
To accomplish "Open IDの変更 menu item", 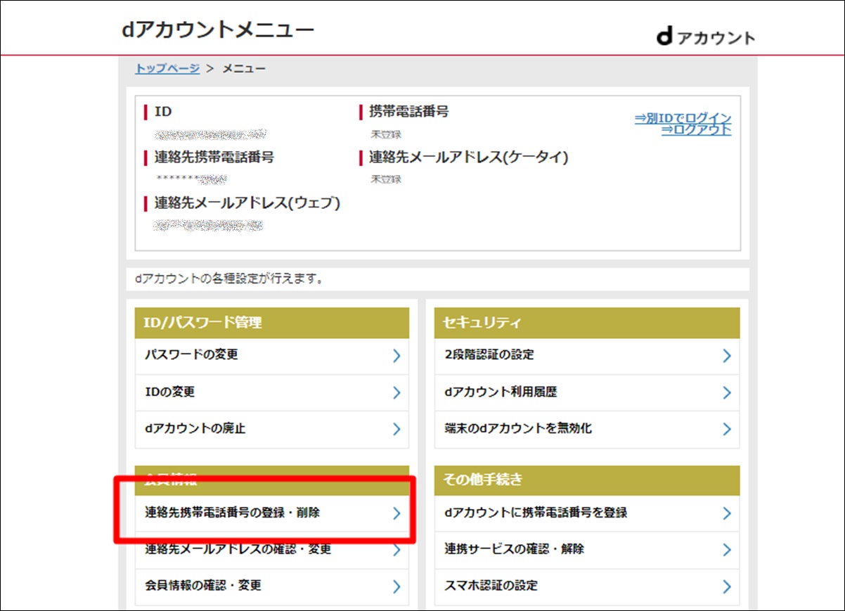I will [272, 392].
